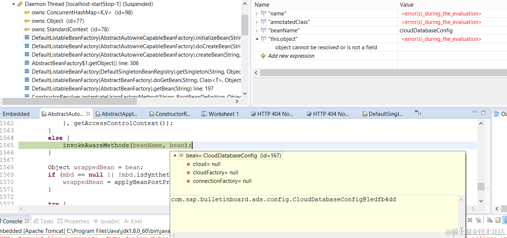Switch to the Console view tab

tap(12, 221)
